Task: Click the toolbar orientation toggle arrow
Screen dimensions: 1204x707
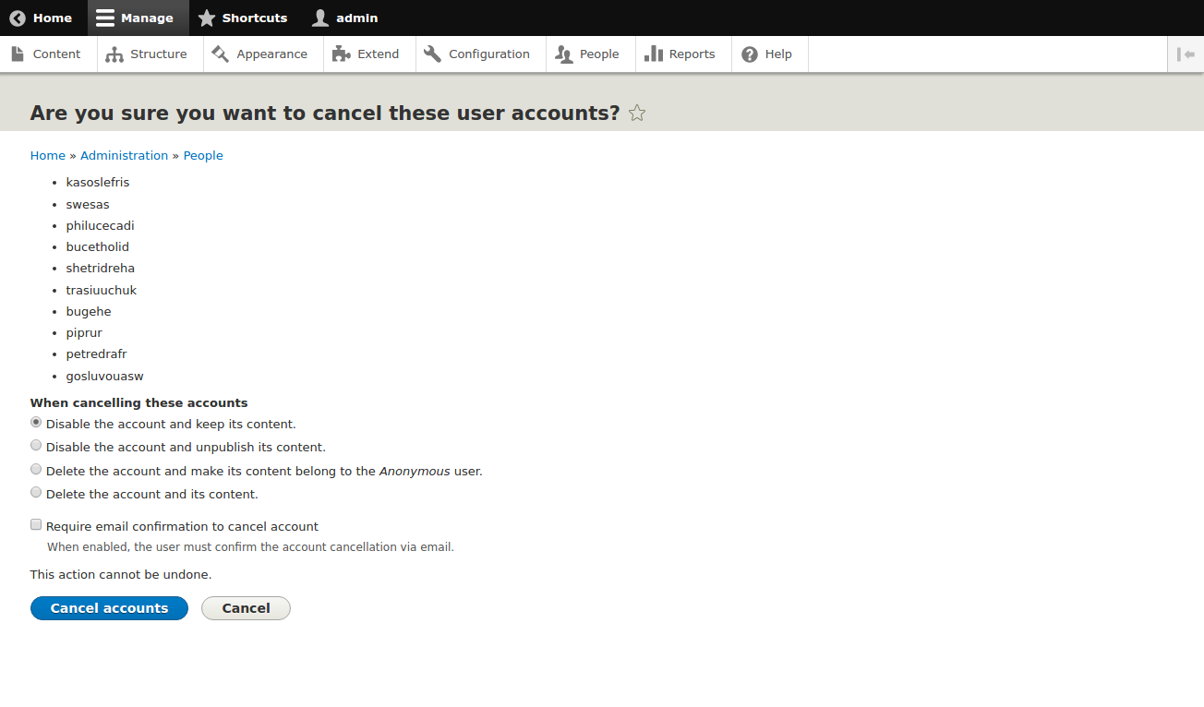Action: pyautogui.click(x=1186, y=54)
